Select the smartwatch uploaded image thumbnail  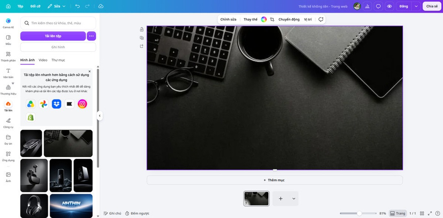pyautogui.click(x=31, y=143)
